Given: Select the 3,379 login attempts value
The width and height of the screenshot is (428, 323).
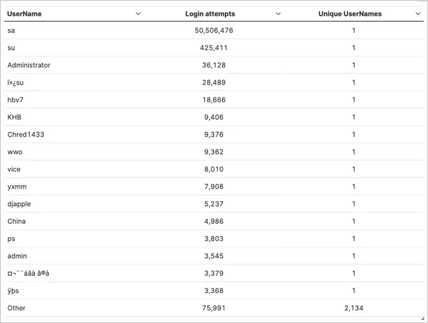Looking at the screenshot, I should (214, 273).
